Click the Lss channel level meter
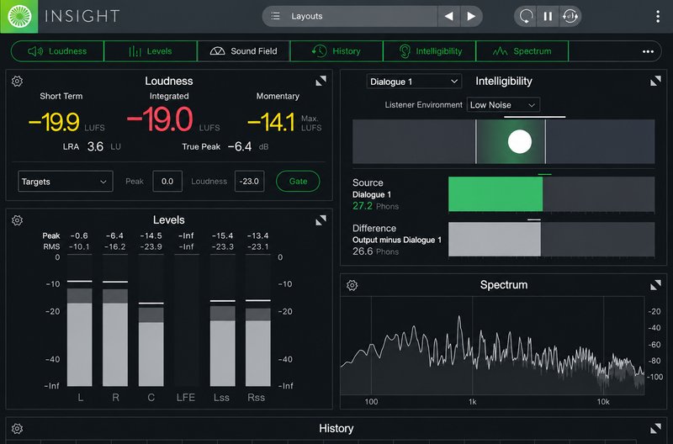This screenshot has width=673, height=444. [x=222, y=320]
